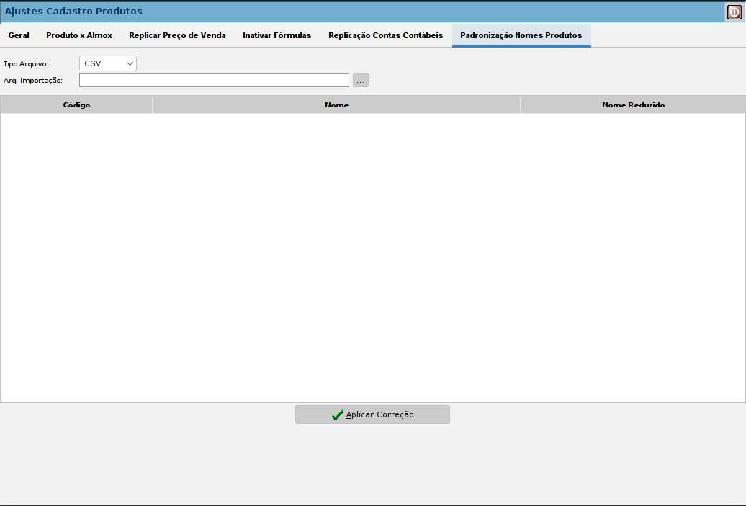746x506 pixels.
Task: Open Replicação Contas Contábeis tab
Action: [x=385, y=35]
